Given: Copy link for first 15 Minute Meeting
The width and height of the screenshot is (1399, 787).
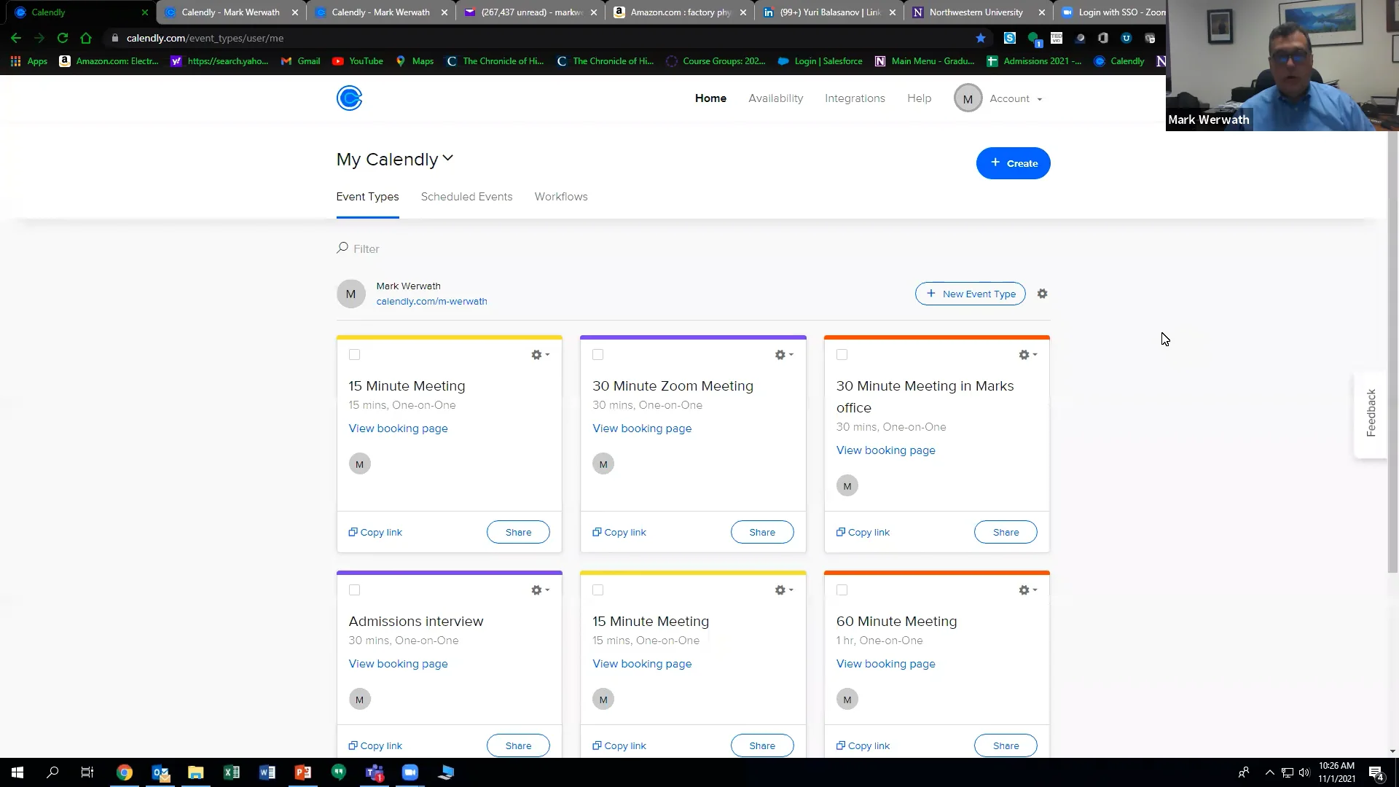Looking at the screenshot, I should (375, 533).
